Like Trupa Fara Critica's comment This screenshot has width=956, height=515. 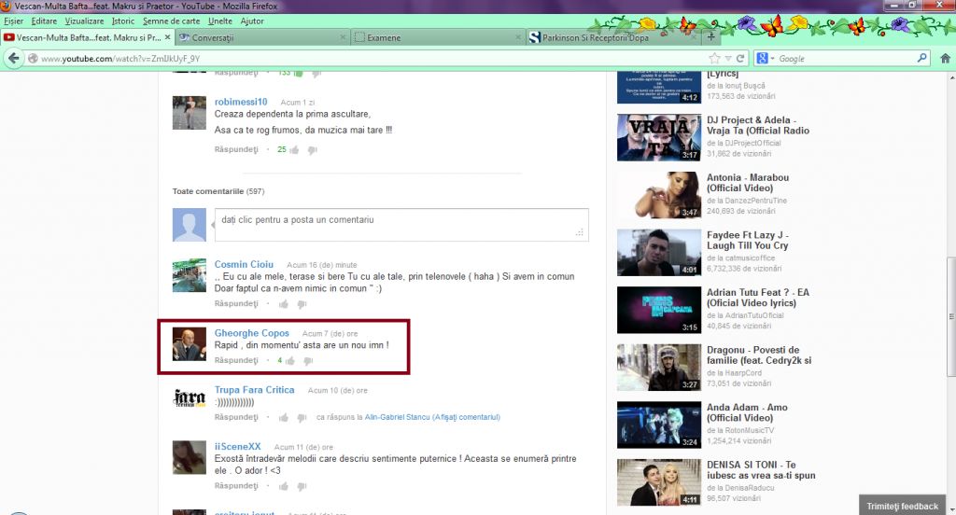(x=284, y=417)
